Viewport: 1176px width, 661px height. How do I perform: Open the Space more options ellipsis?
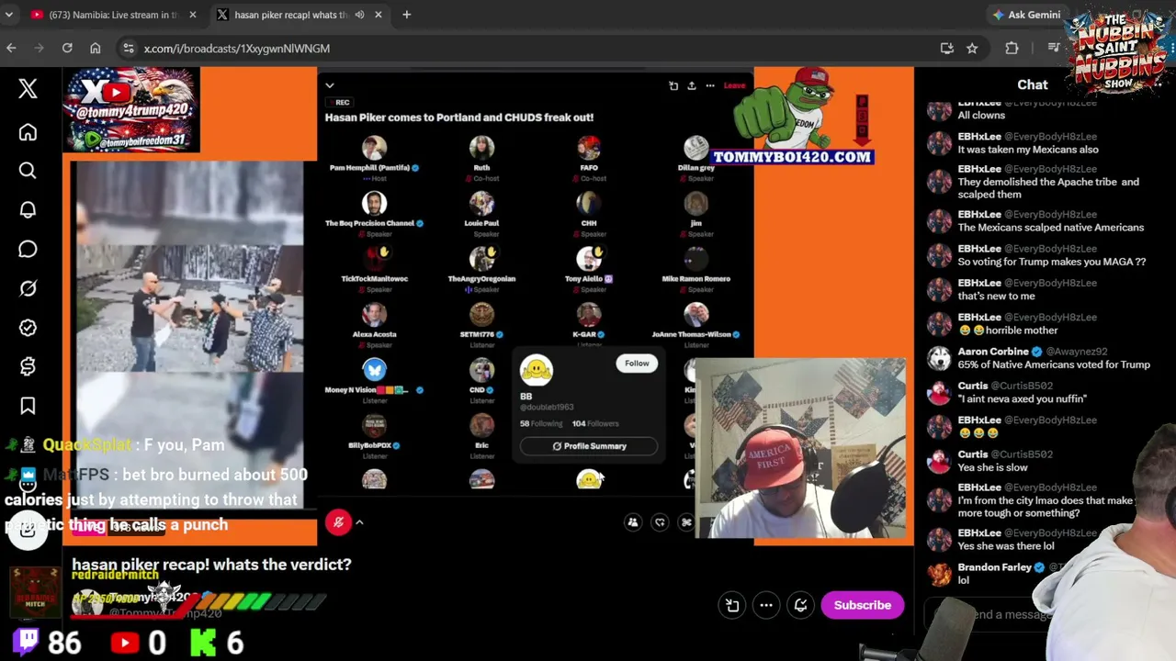click(x=710, y=85)
